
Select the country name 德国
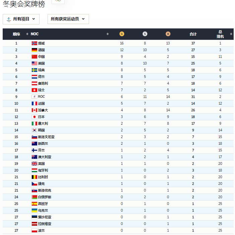point(41,50)
